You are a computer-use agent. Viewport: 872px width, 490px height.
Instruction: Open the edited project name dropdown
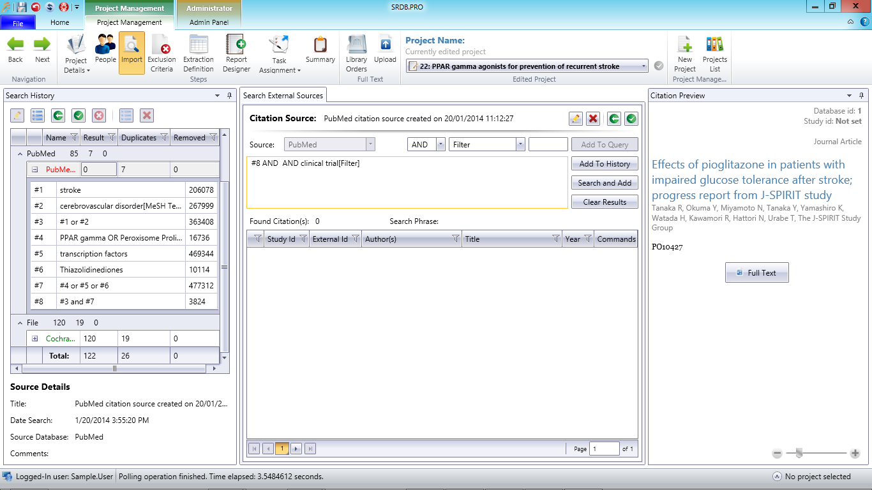point(643,66)
